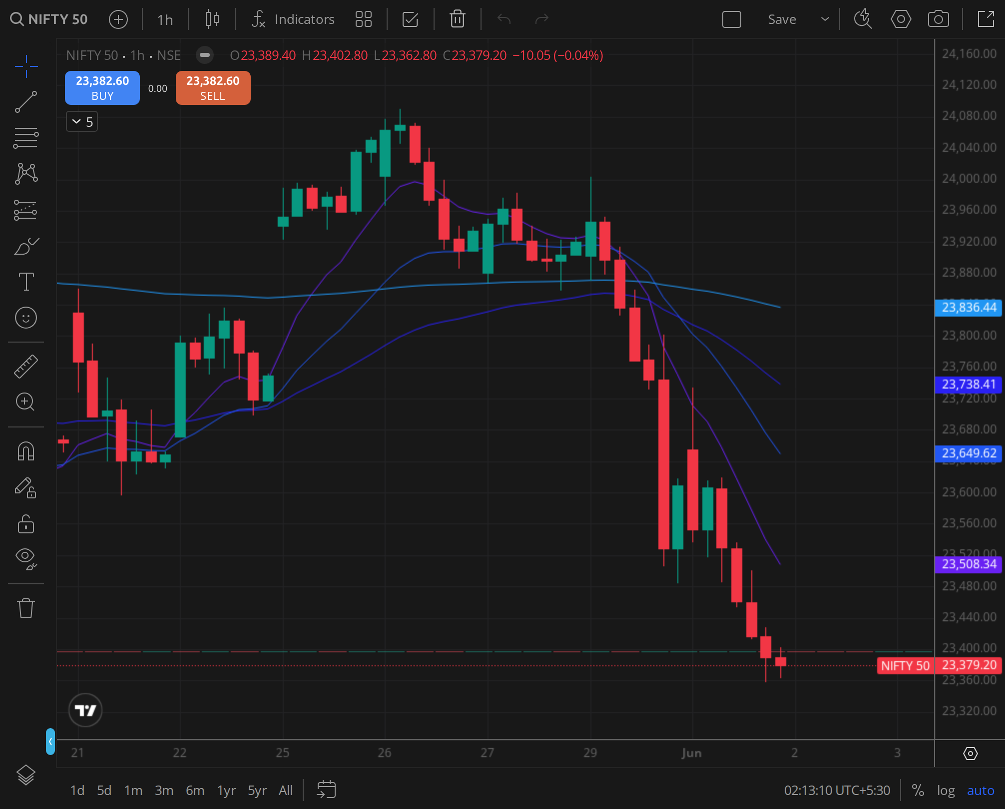Viewport: 1005px width, 809px height.
Task: Expand the collapsed 5 indicators legend
Action: (x=82, y=122)
